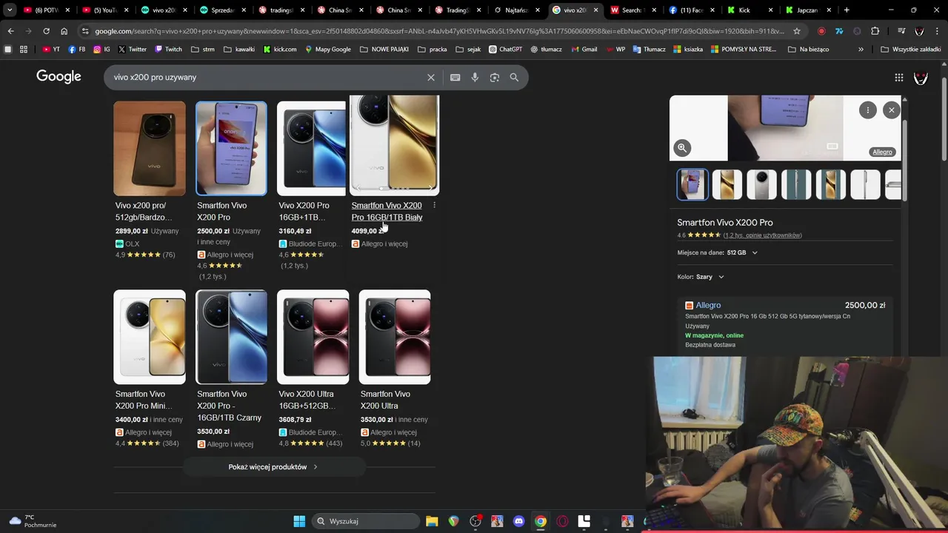The height and width of the screenshot is (533, 948).
Task: Open the NOWE PAJĄKI bookmarks folder
Action: [x=384, y=49]
